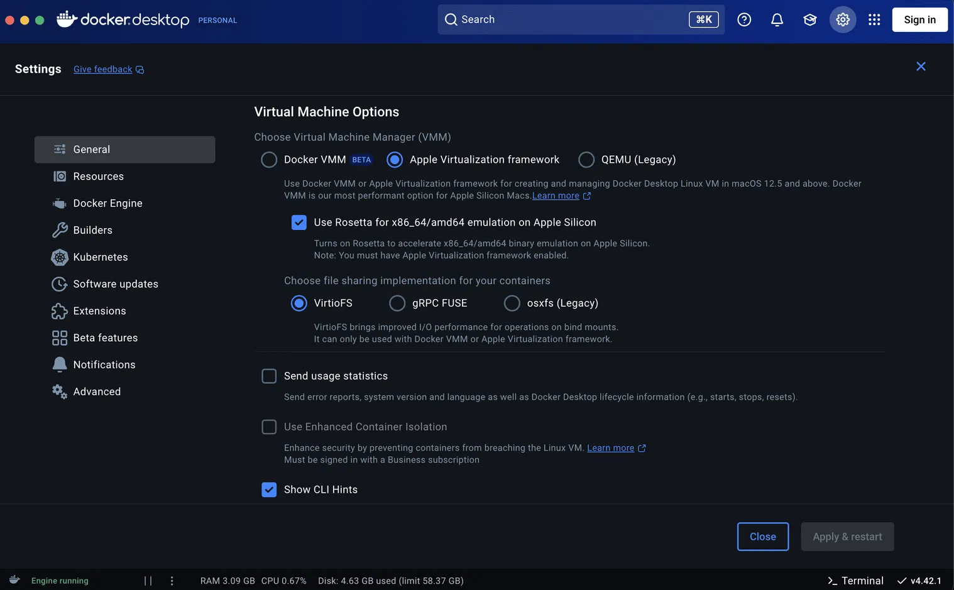Click the Extensions puzzle piece icon

60,311
